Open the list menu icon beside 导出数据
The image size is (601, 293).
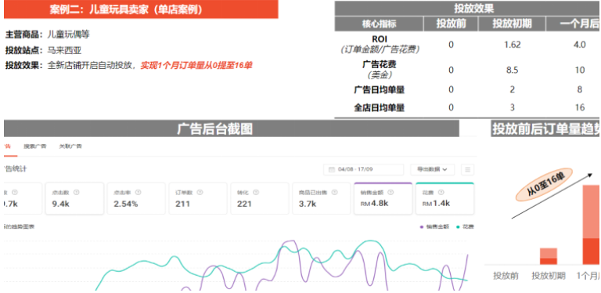pyautogui.click(x=468, y=169)
